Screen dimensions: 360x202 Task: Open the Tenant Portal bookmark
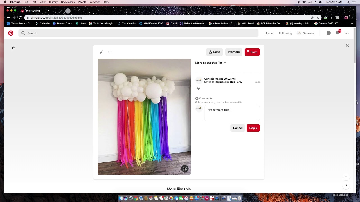coord(19,24)
